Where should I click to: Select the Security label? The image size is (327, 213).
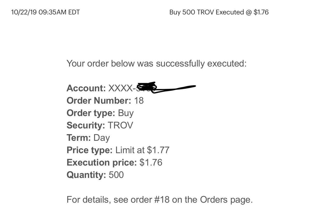tap(86, 125)
